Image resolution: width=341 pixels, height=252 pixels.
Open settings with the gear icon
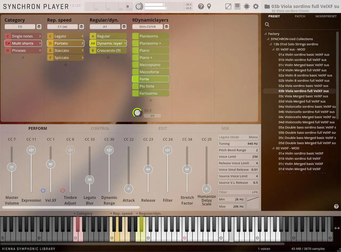click(256, 6)
